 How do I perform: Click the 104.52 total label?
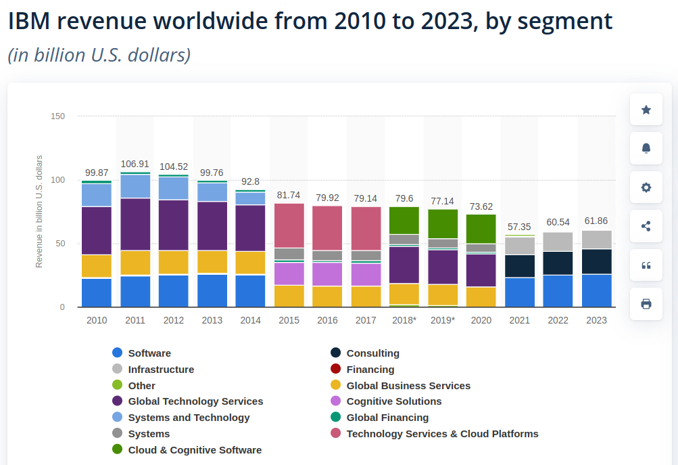click(x=174, y=167)
